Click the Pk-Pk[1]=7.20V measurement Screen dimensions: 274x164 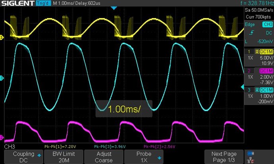pos(60,147)
